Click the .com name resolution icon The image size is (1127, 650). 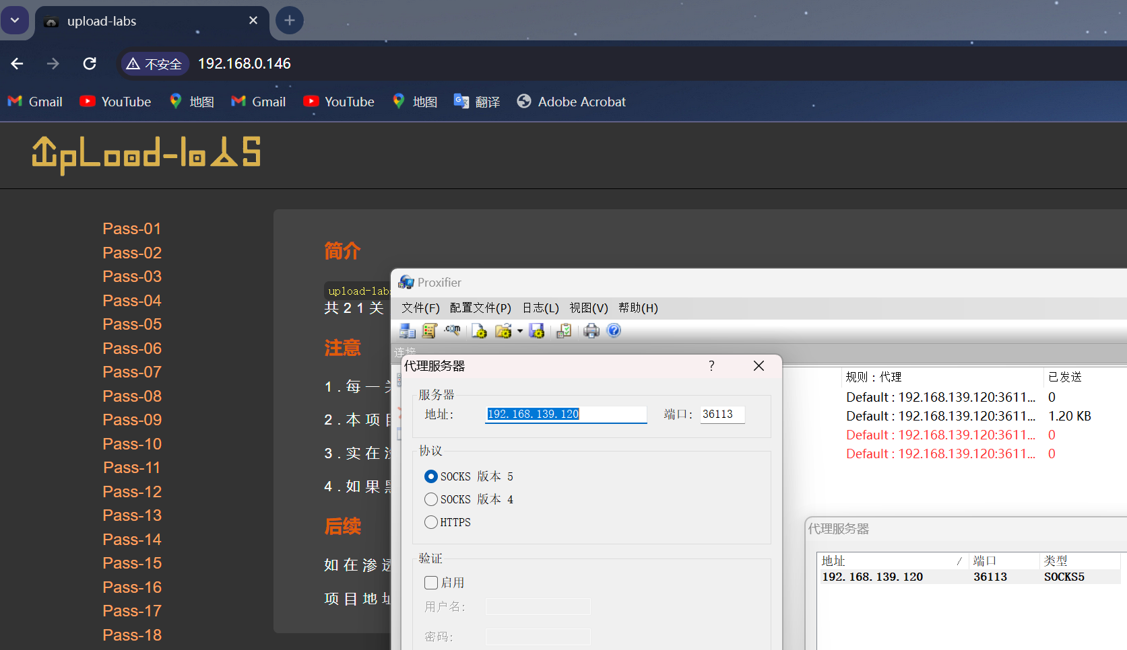tap(452, 330)
